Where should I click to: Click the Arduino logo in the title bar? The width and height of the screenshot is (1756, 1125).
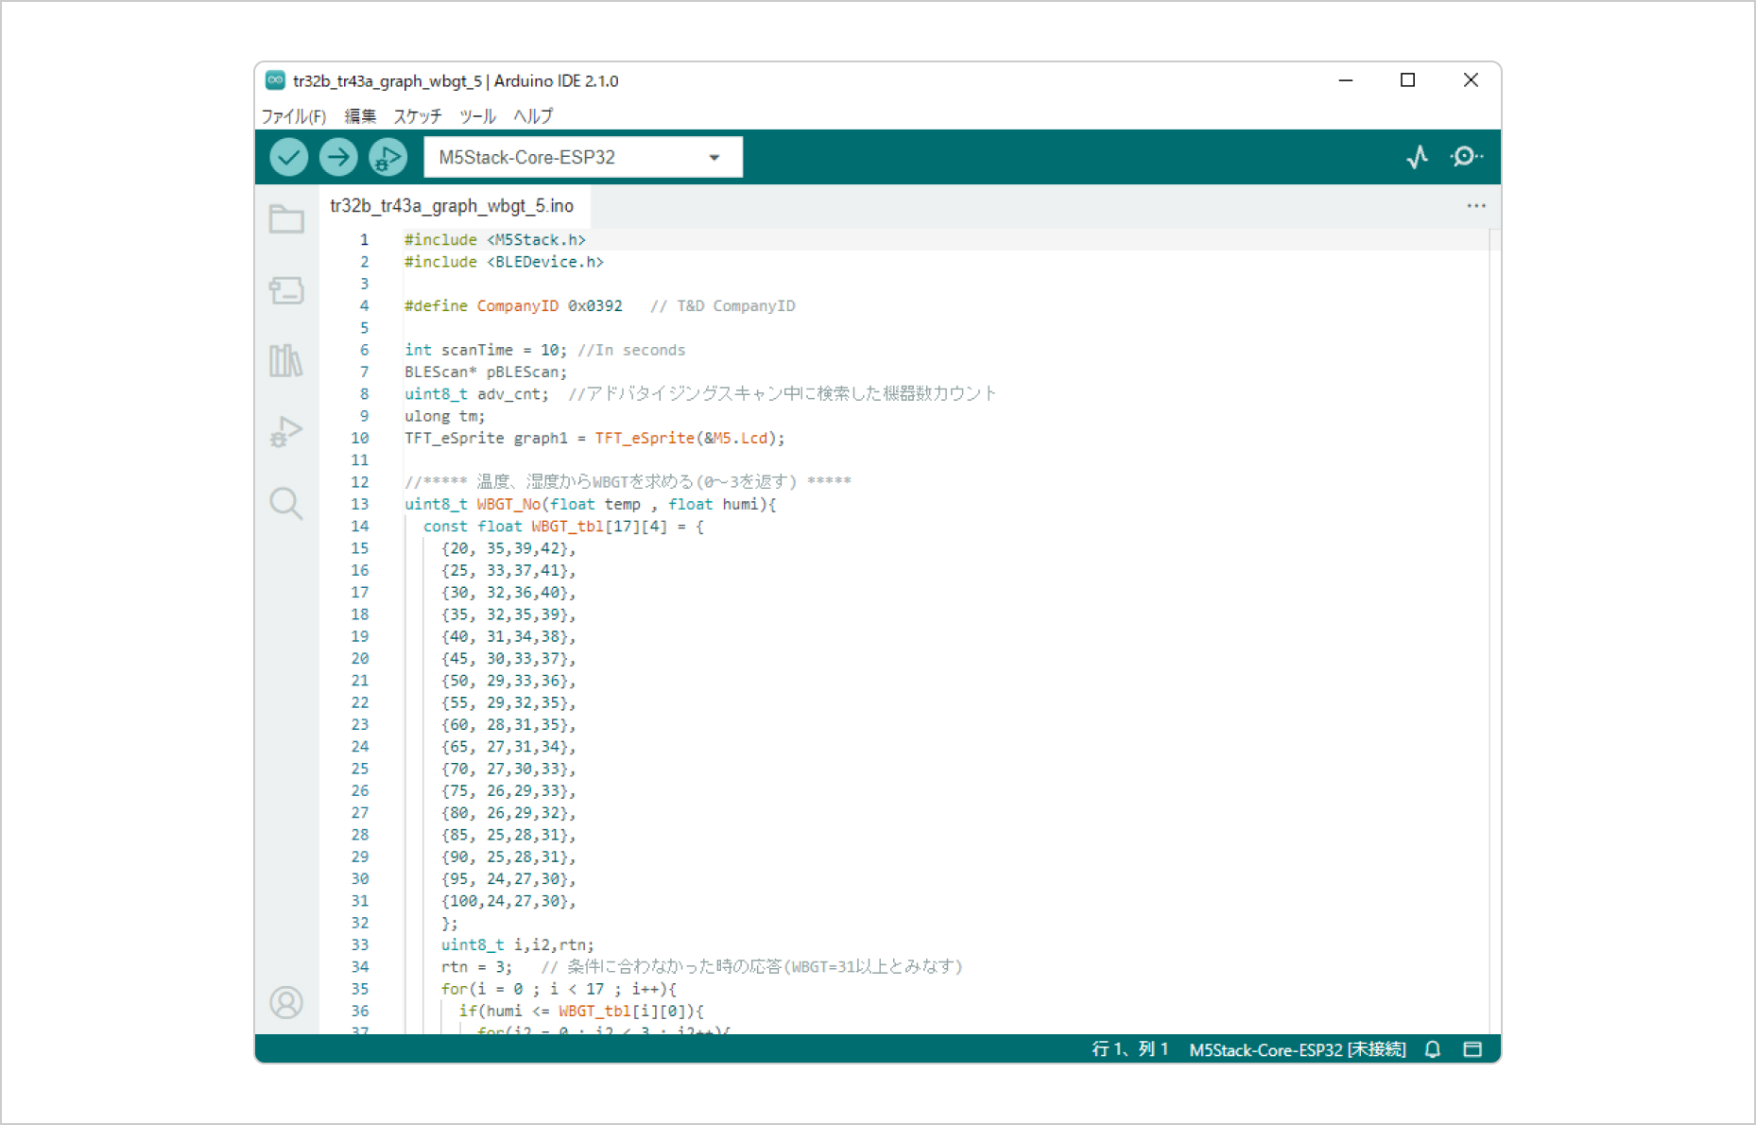tap(275, 80)
